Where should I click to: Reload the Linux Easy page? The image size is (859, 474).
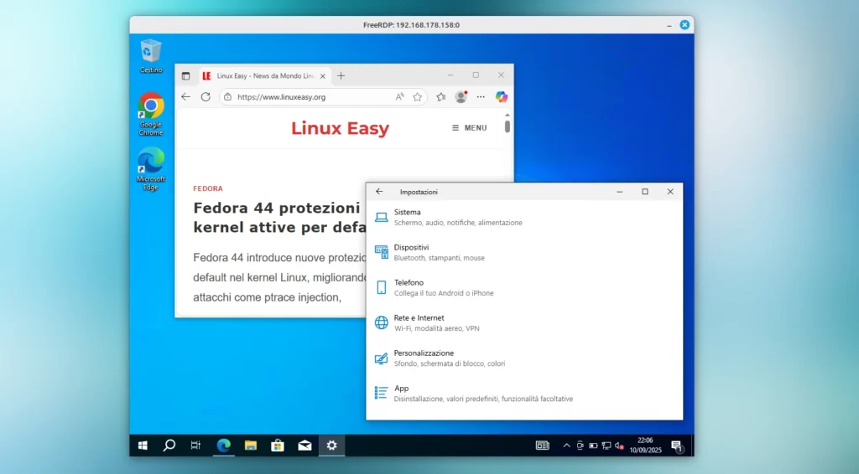[206, 97]
